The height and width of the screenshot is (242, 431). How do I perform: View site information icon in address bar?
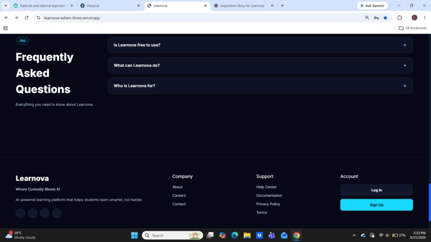tap(39, 18)
